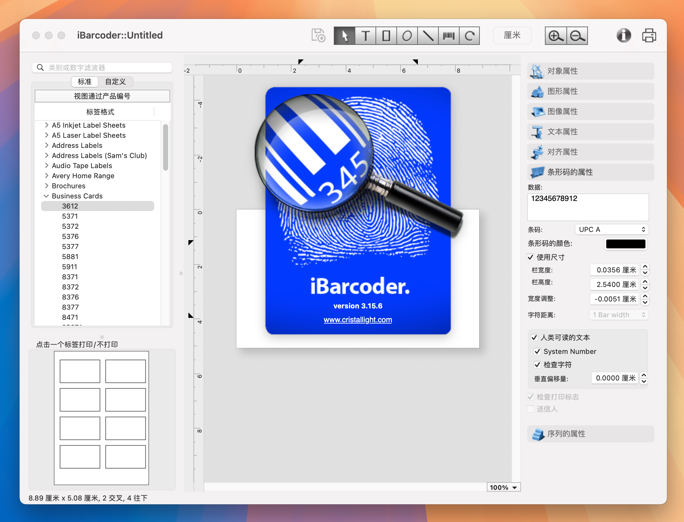The width and height of the screenshot is (684, 522).
Task: Select the arrow pointer tool
Action: [345, 36]
